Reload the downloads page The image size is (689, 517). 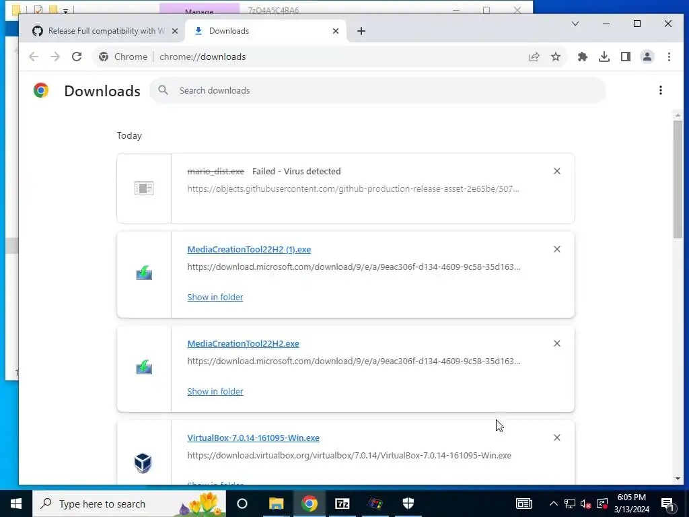pos(77,57)
